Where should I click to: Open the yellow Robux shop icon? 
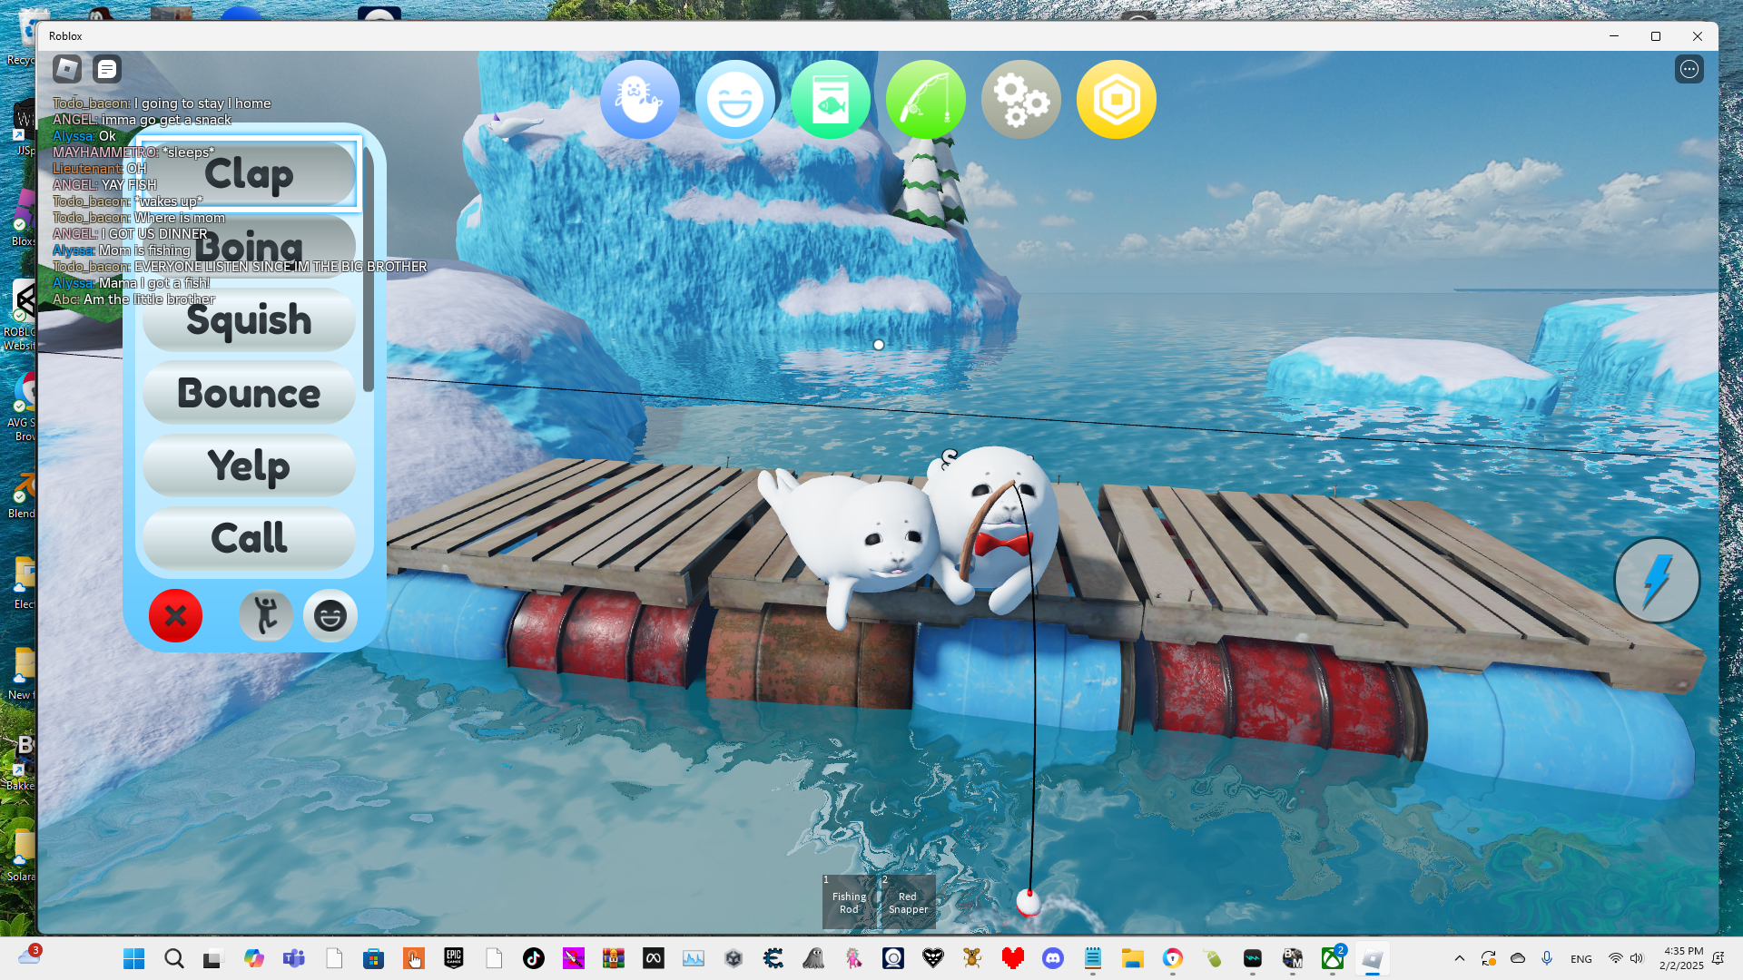1116,100
